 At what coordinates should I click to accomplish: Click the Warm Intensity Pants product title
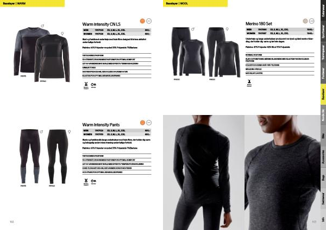[101, 125]
